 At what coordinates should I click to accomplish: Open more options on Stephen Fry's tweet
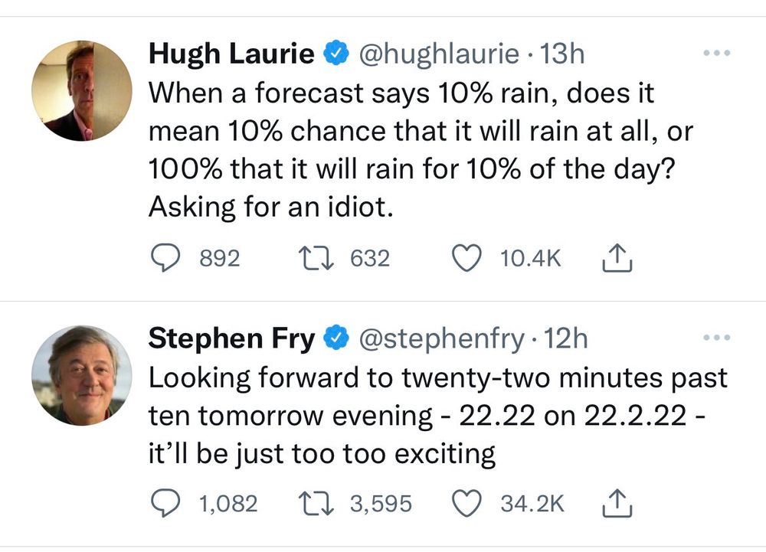717,338
